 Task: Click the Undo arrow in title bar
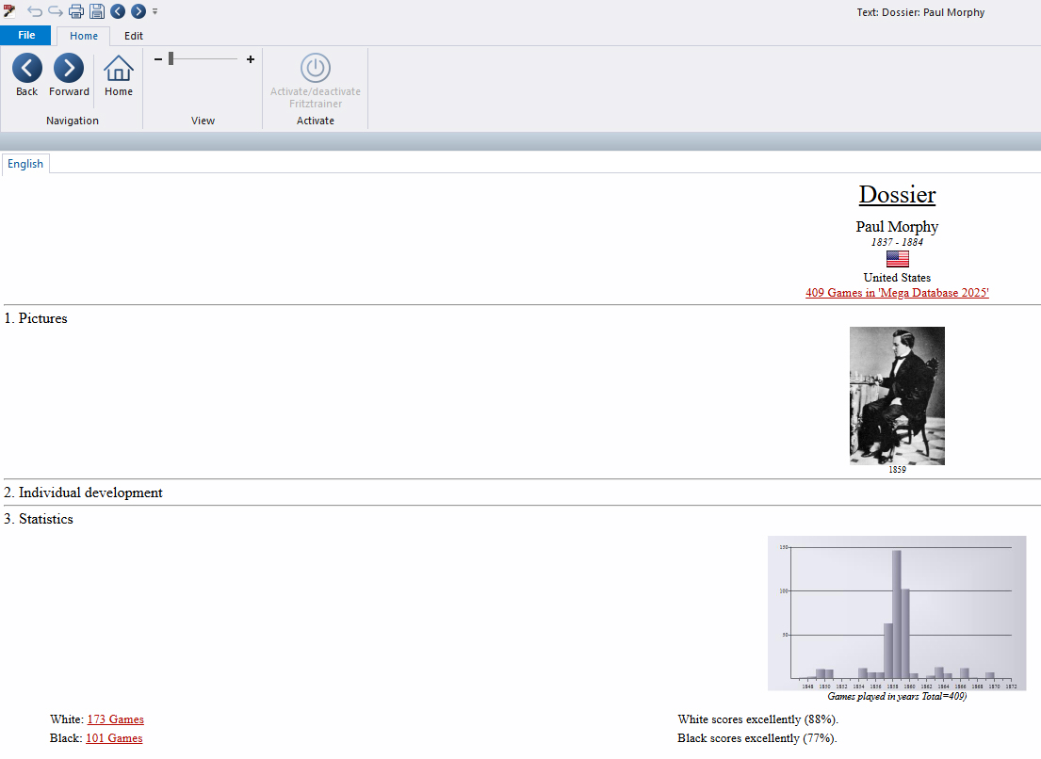35,11
